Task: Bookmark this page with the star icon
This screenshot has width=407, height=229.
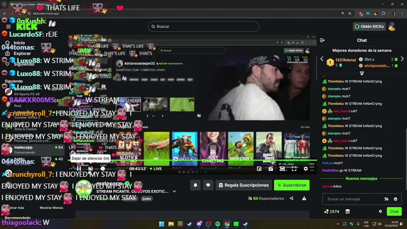Action: tap(350, 13)
